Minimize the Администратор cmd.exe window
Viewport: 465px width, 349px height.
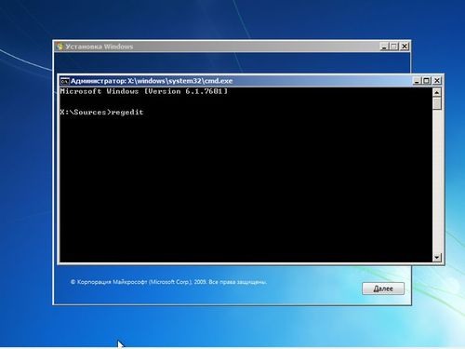click(417, 81)
